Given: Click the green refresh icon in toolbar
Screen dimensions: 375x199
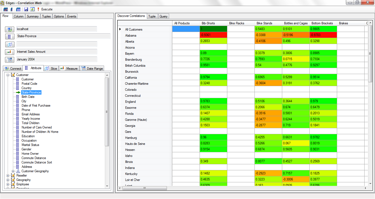Looking at the screenshot, I should (x=32, y=9).
